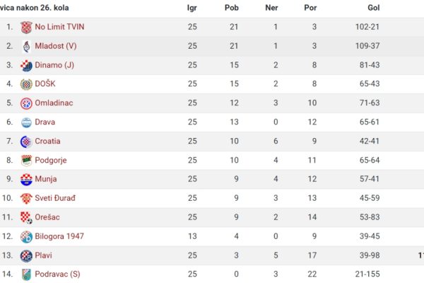Open the Orešac team link
Screen dimensions: 424x283
pos(47,217)
